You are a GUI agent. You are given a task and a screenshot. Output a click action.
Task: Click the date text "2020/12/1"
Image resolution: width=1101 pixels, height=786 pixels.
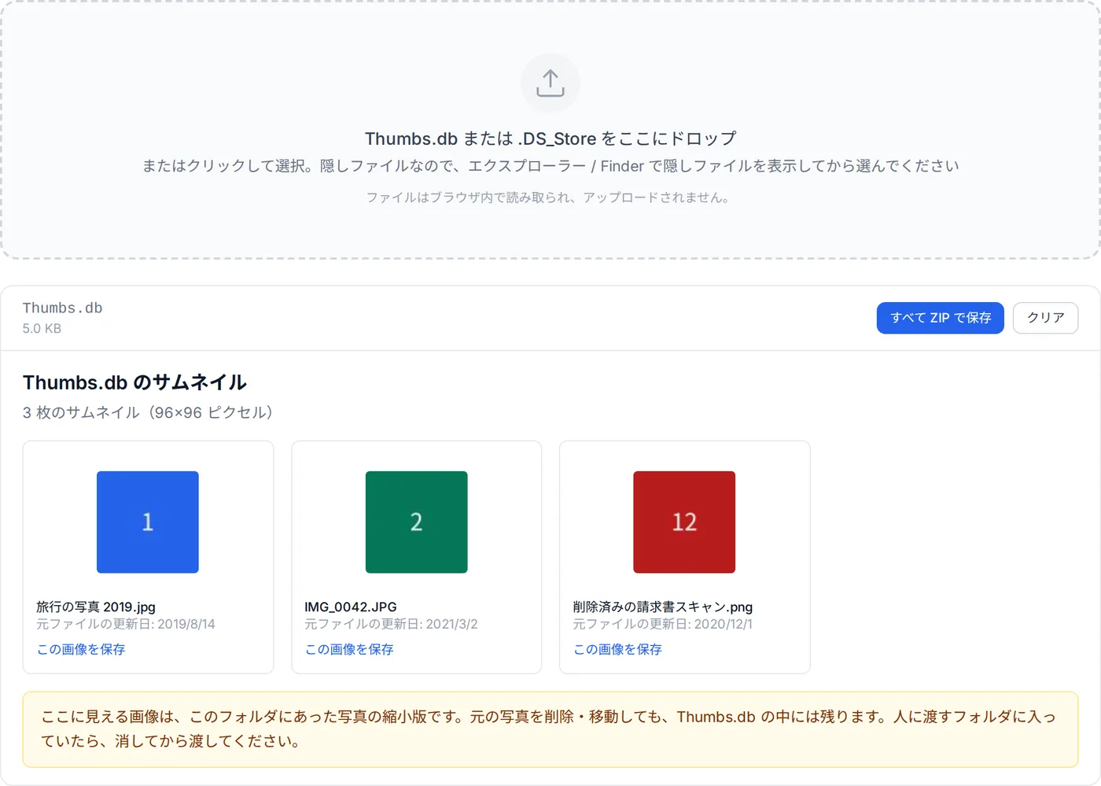(x=724, y=624)
